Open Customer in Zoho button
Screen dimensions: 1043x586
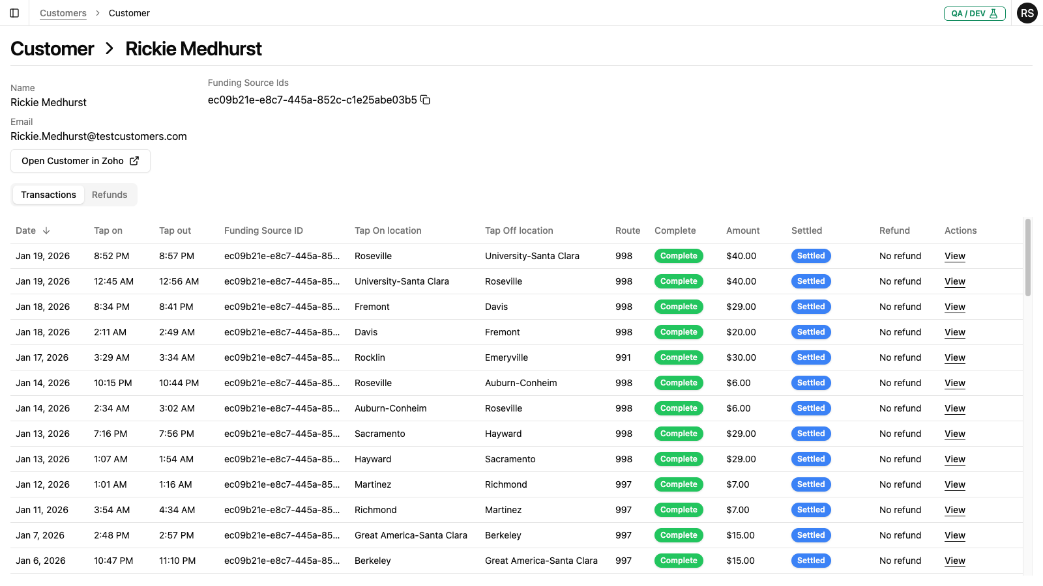coord(80,161)
